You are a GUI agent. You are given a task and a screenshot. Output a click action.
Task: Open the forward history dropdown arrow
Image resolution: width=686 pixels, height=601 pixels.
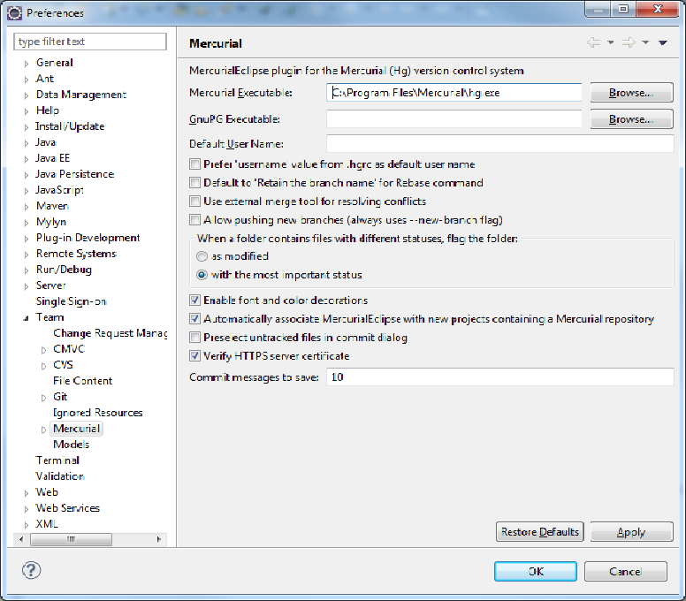[x=645, y=42]
